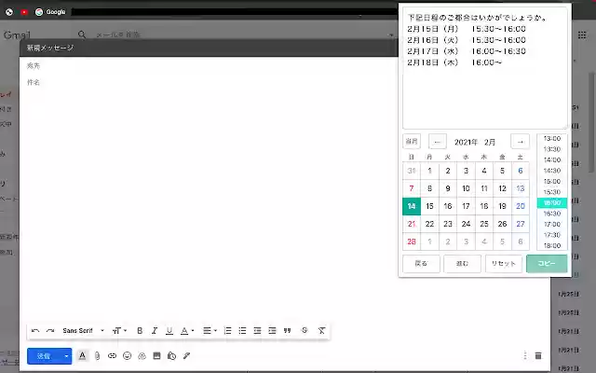Image resolution: width=596 pixels, height=373 pixels.
Task: Toggle strikethrough formatting
Action: click(305, 330)
